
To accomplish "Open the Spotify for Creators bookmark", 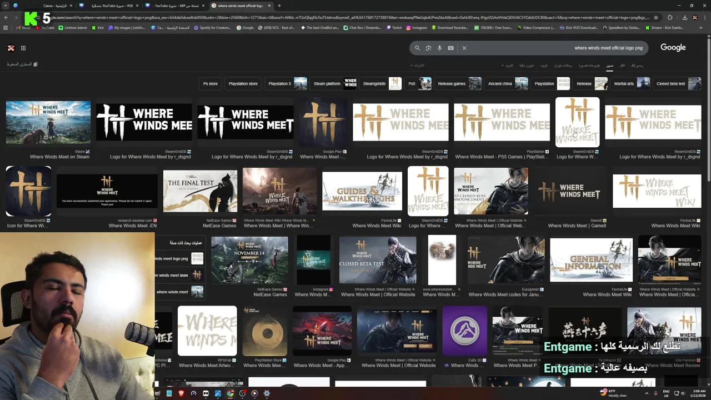I will (x=213, y=27).
